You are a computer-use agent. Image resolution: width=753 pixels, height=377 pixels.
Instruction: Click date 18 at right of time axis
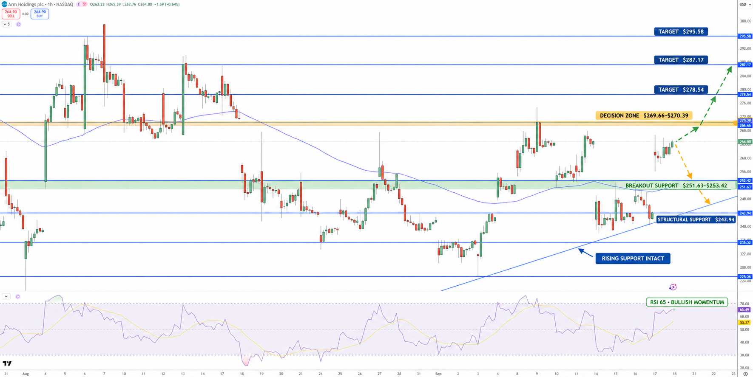click(674, 374)
